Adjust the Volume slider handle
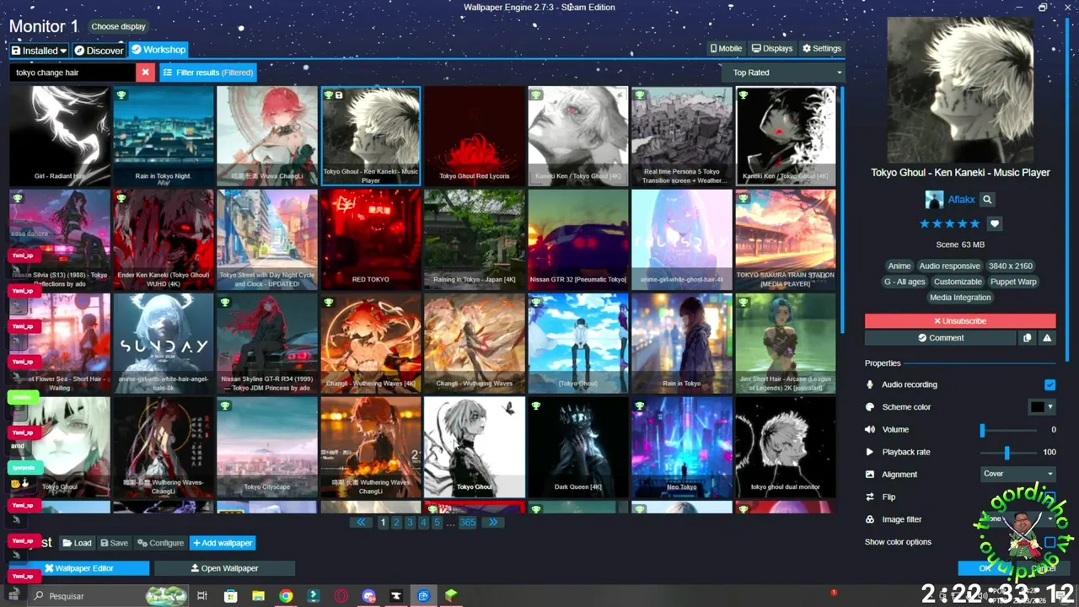1079x607 pixels. tap(982, 430)
